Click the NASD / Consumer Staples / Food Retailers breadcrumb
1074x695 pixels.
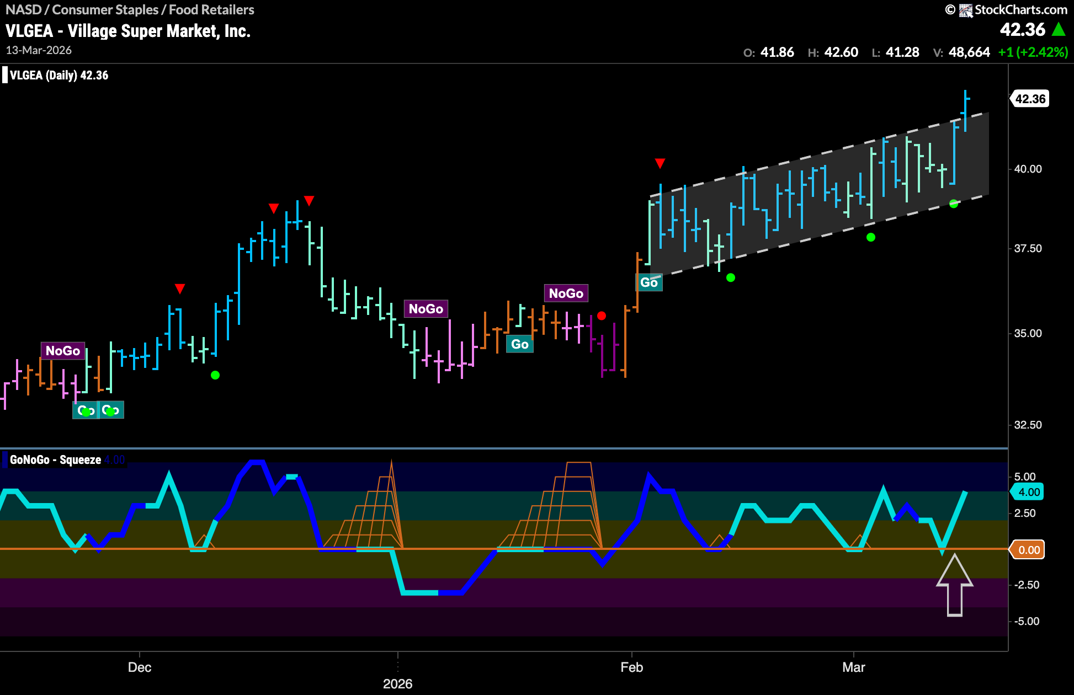click(x=130, y=9)
